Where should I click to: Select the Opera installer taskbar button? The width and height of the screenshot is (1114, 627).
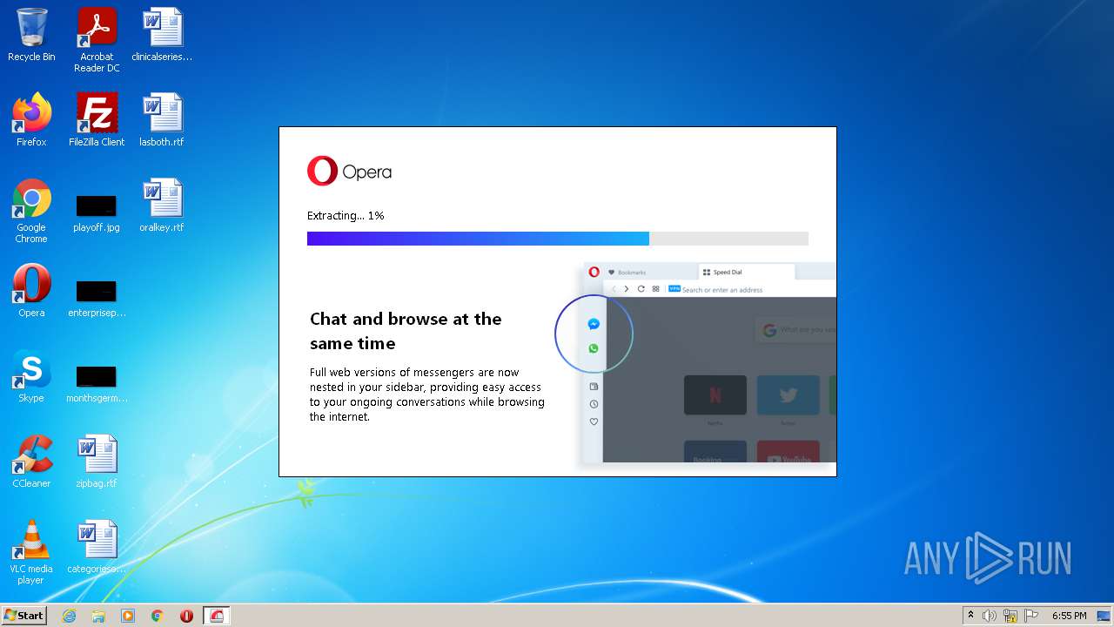[x=217, y=616]
